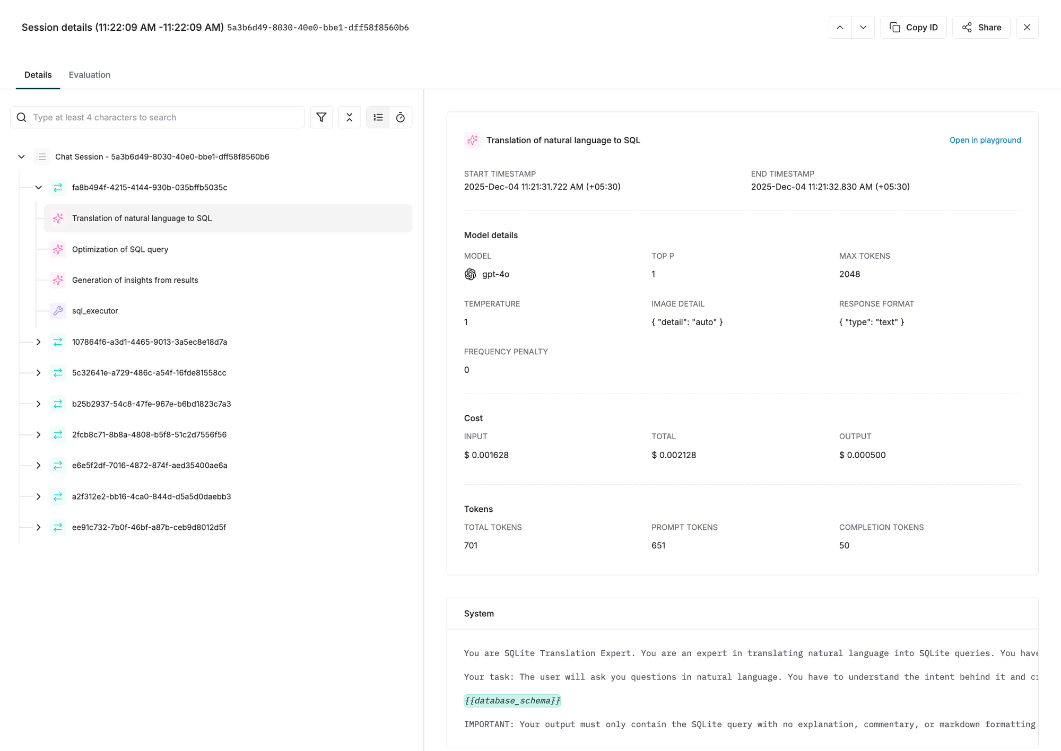Viewport: 1061px width, 751px height.
Task: Go to next session arrow
Action: [863, 28]
